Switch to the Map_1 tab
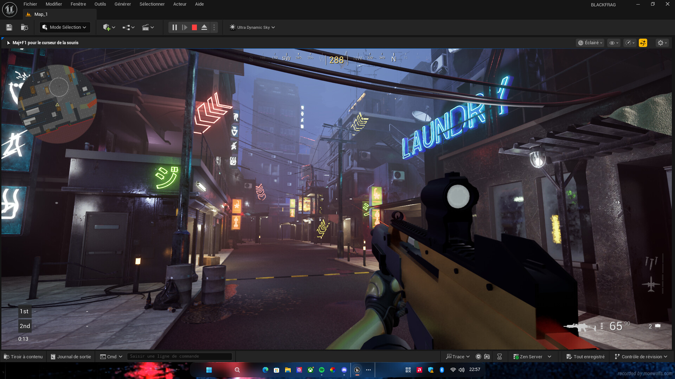 [x=41, y=14]
